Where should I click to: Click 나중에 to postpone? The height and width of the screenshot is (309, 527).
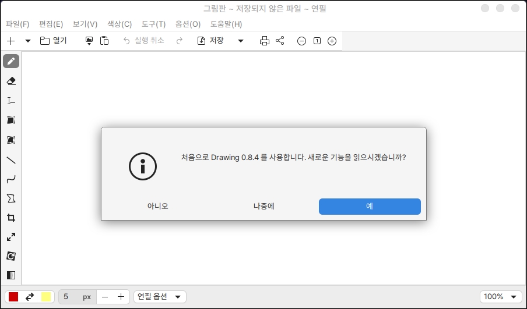263,206
